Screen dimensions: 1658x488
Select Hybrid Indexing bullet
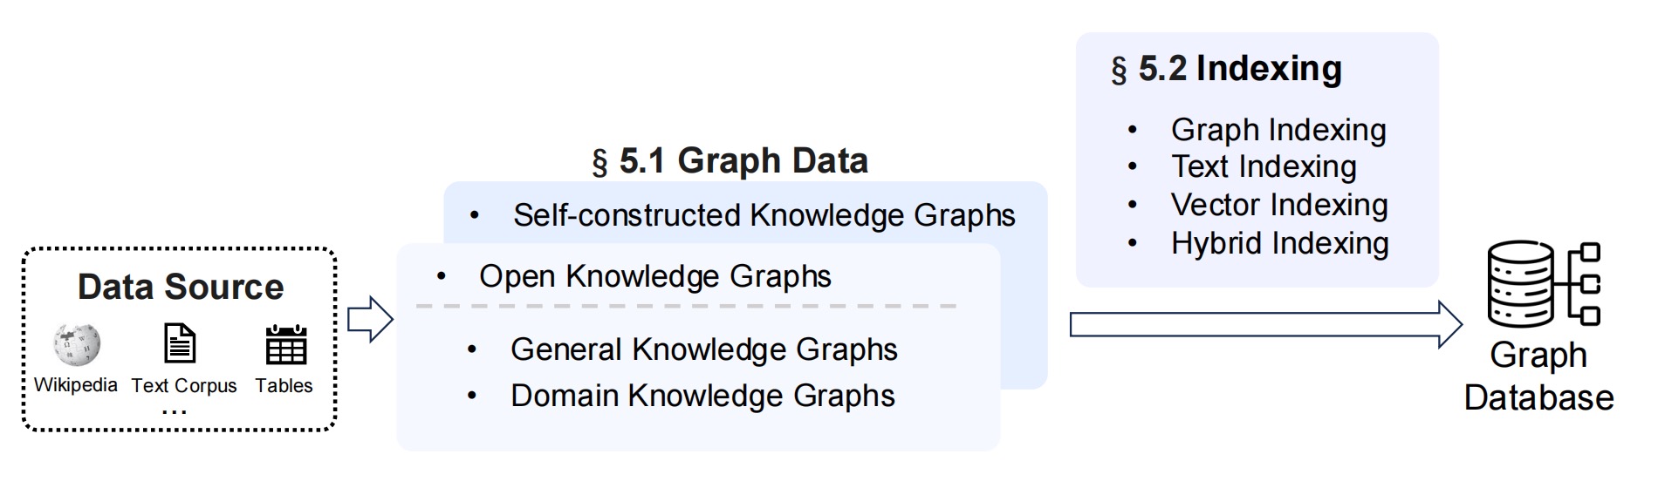(x=1280, y=243)
